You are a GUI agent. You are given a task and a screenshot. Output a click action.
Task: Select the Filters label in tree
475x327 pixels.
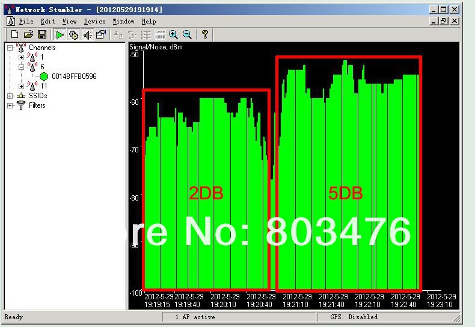pyautogui.click(x=37, y=105)
